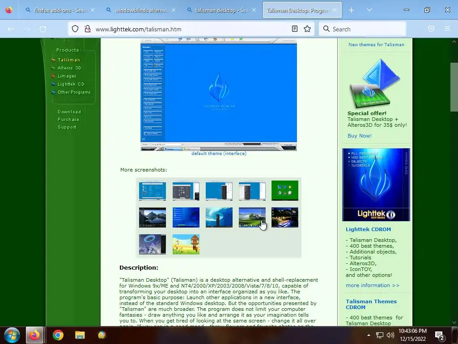Open notifications action center icon
Screen dimensions: 458x344
point(440,335)
